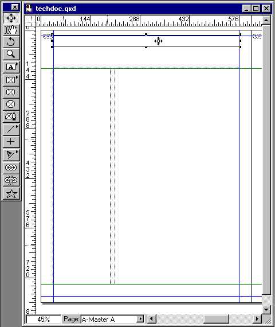This screenshot has height=327, width=275.
Task: Select the Orthogonal Line tool
Action: tap(11, 142)
